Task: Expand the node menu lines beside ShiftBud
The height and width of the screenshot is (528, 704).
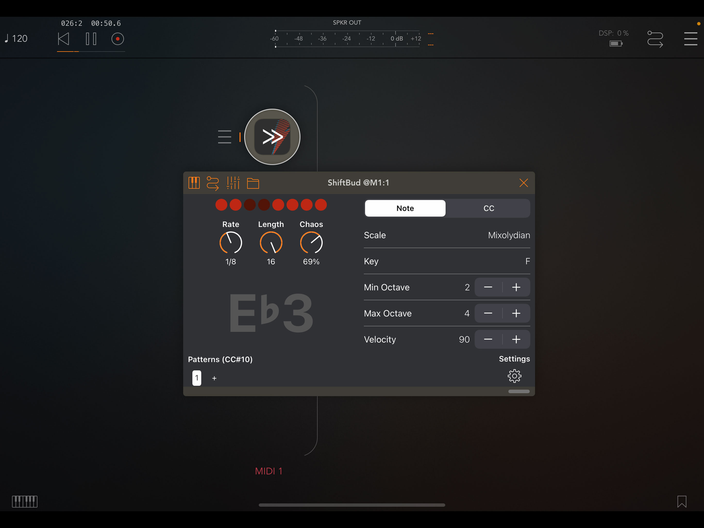Action: [x=224, y=137]
